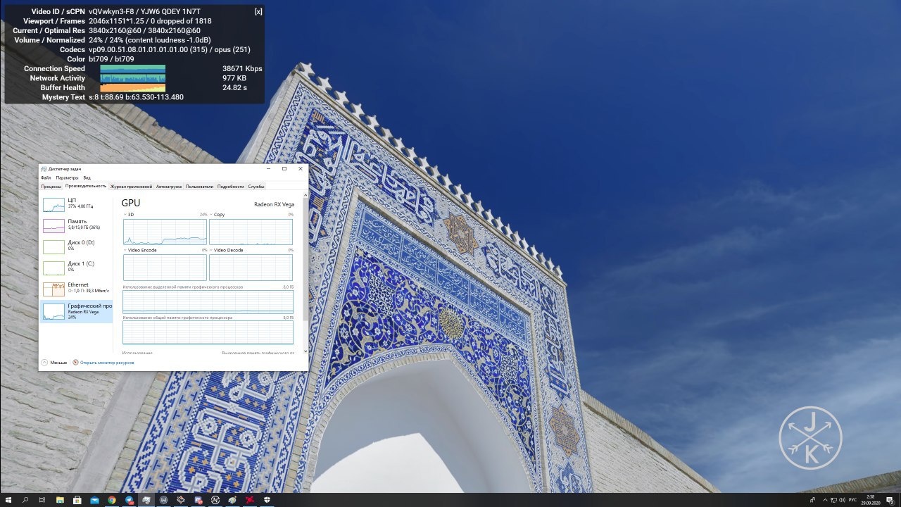Open the Вид menu in Task Manager
Screen dimensions: 901x507
[x=87, y=177]
